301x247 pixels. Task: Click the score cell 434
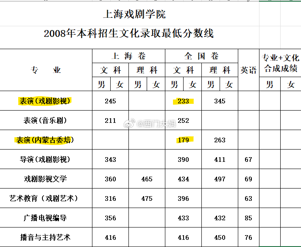point(183,179)
